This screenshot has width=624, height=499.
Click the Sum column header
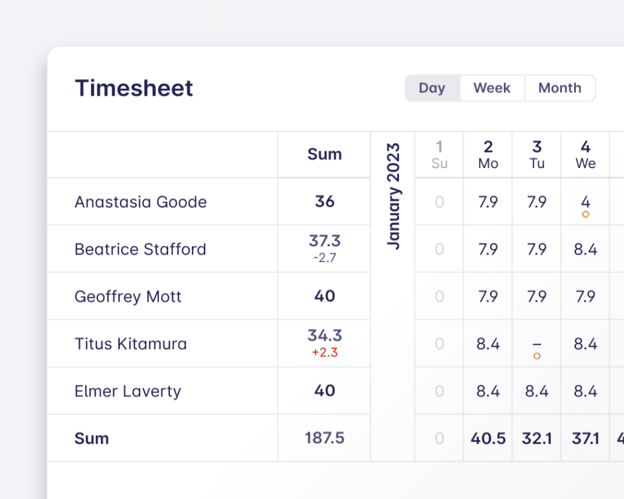pyautogui.click(x=324, y=155)
